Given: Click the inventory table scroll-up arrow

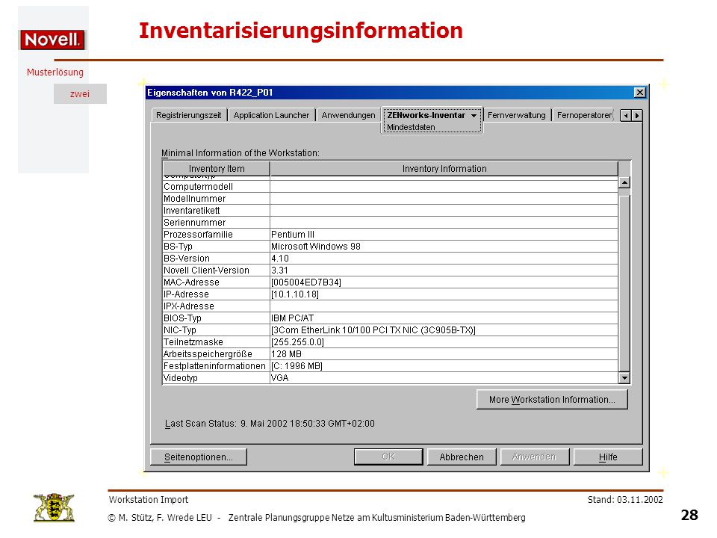Looking at the screenshot, I should tap(624, 182).
